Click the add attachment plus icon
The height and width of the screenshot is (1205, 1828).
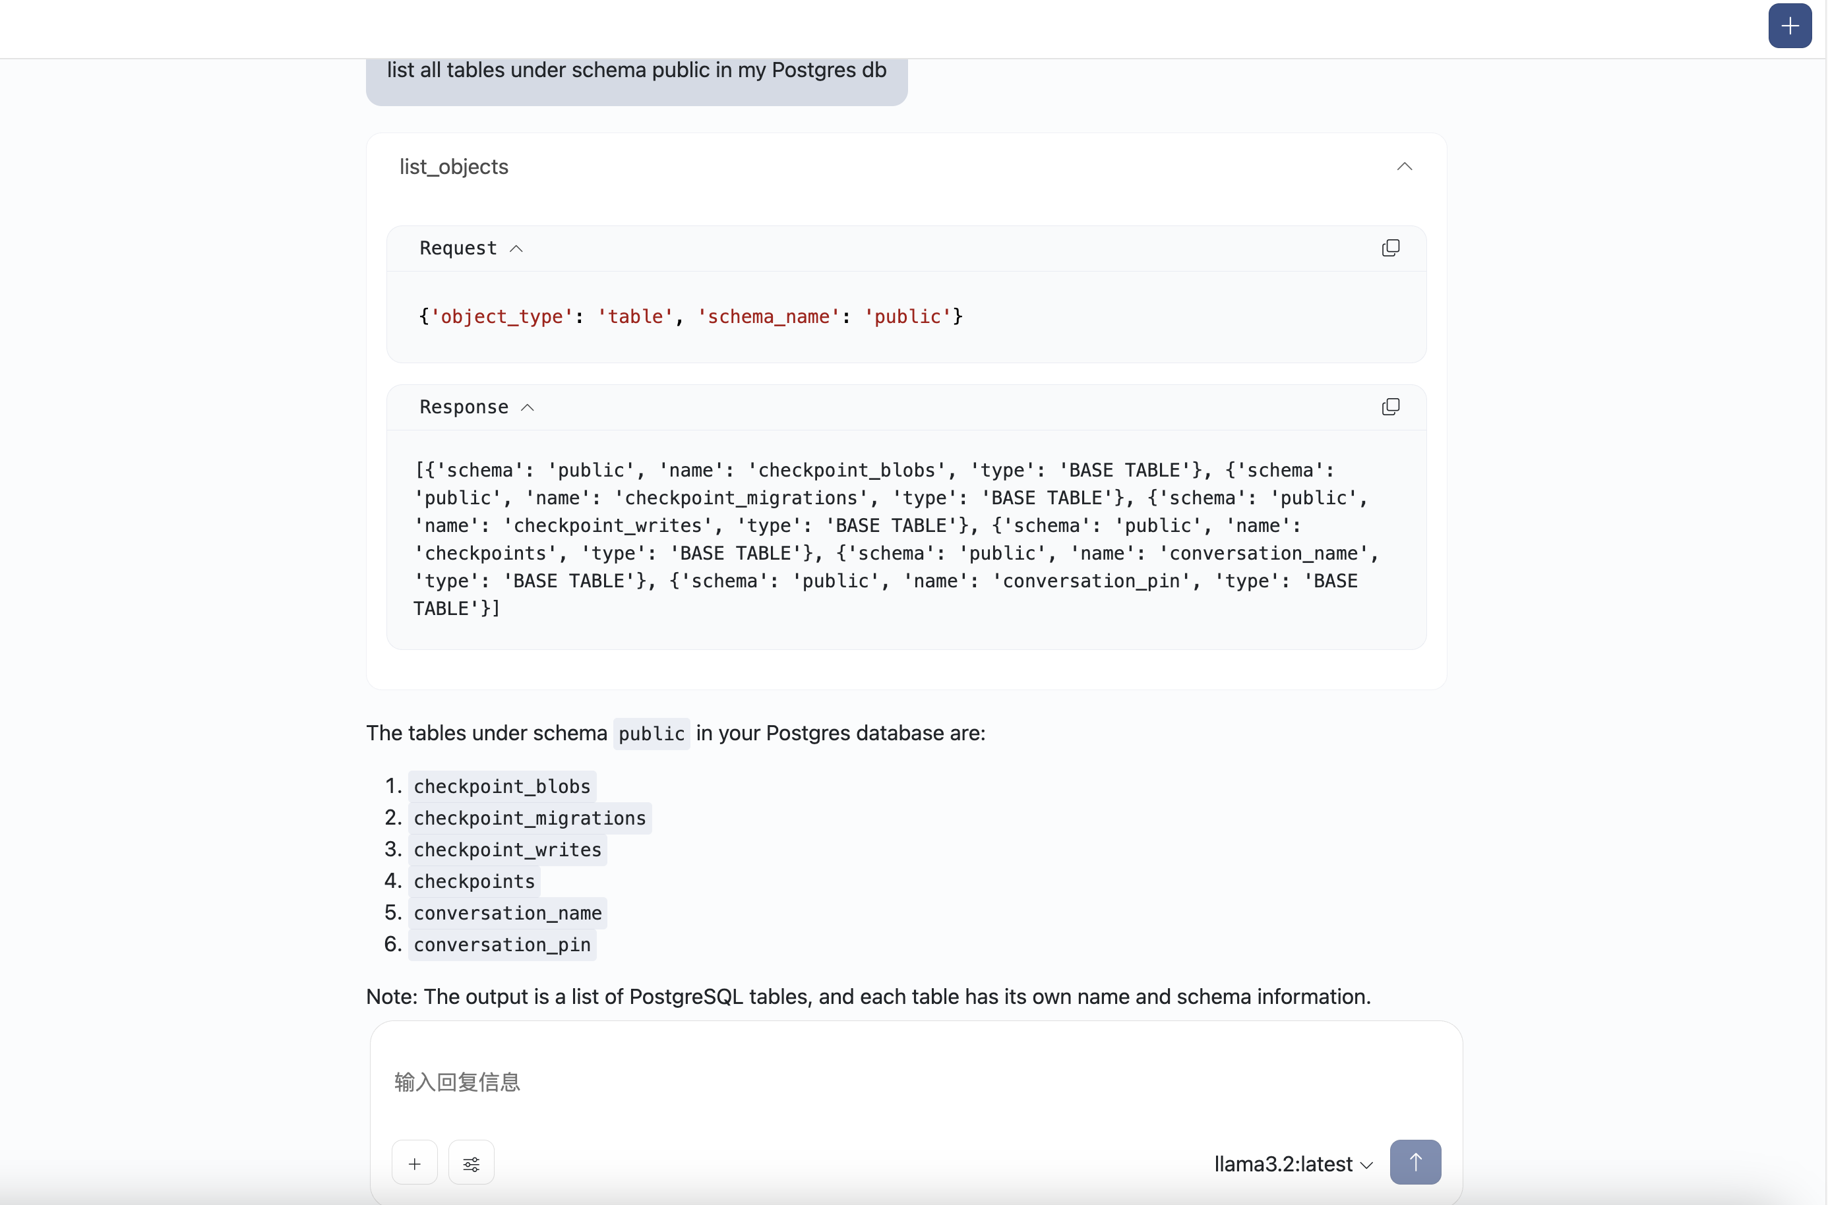coord(414,1163)
